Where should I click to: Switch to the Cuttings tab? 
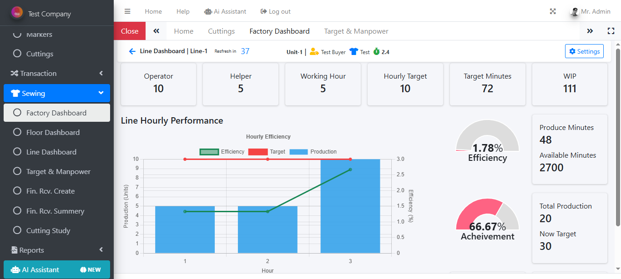tap(222, 31)
